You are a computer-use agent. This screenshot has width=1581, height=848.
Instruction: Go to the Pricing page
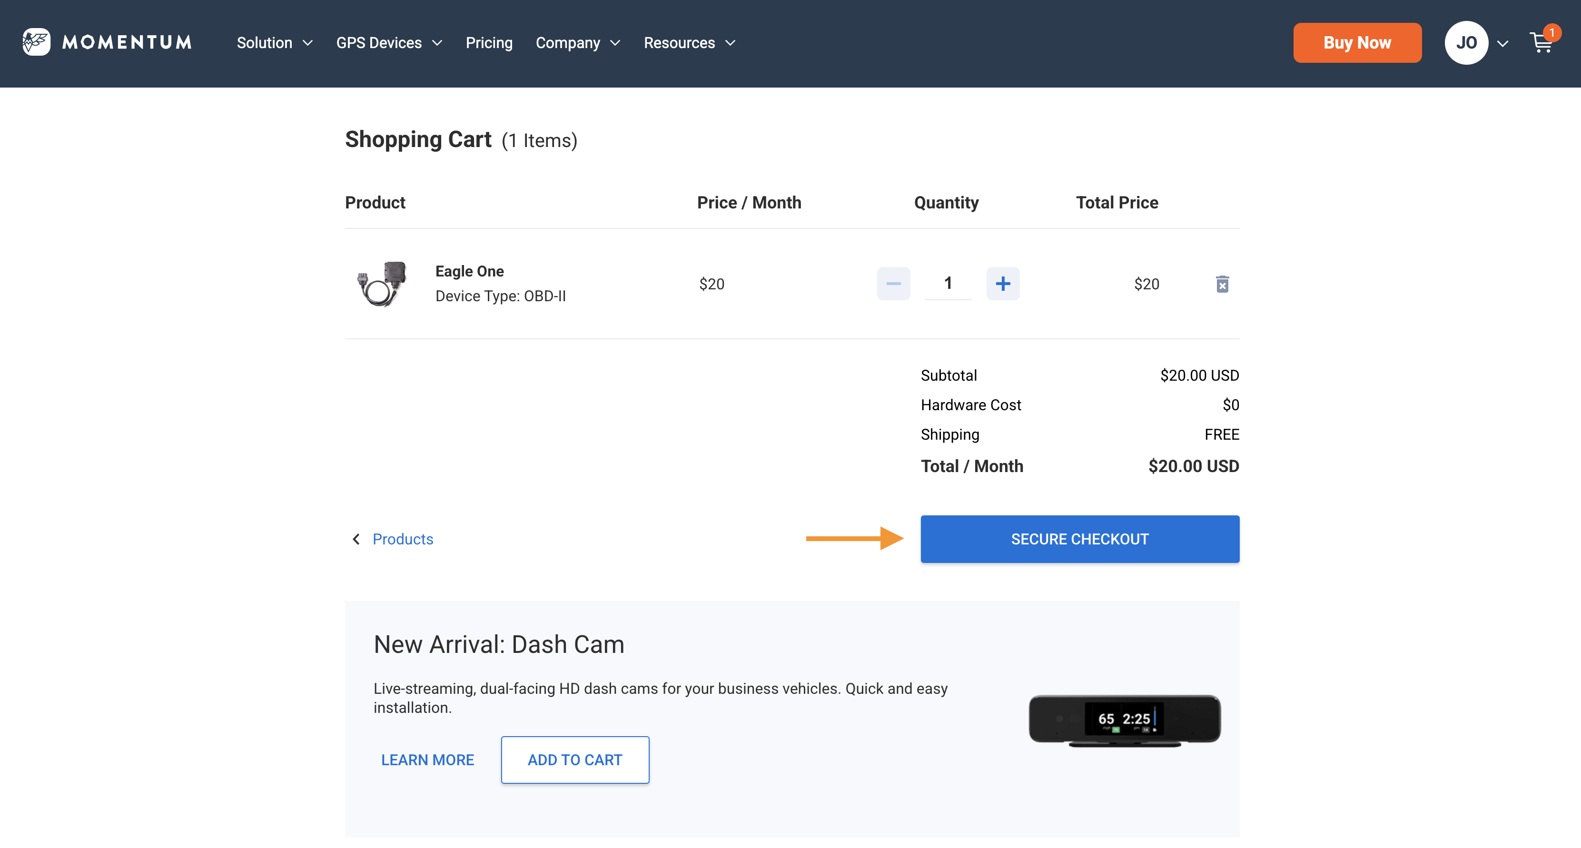click(489, 43)
